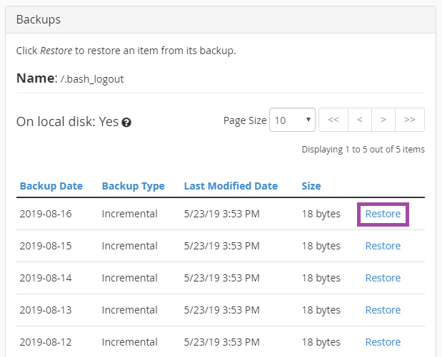
Task: Click the Incremental type in the 2019-08-14 row
Action: click(129, 278)
